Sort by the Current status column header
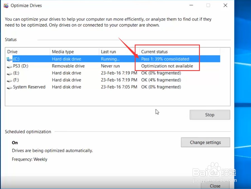Screen dimensions: 251x189 coord(154,52)
